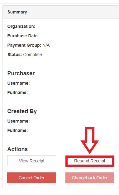Screen dimensions: 119x195
Task: Click the Purchase Date label
Action: tap(23, 36)
